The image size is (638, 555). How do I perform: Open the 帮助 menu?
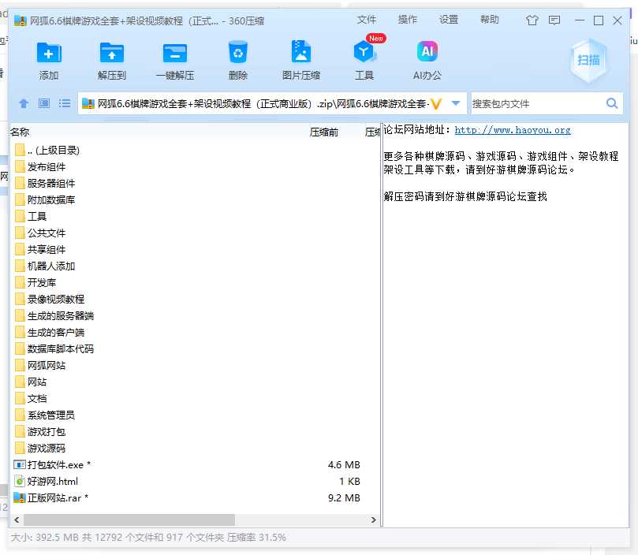[x=490, y=20]
